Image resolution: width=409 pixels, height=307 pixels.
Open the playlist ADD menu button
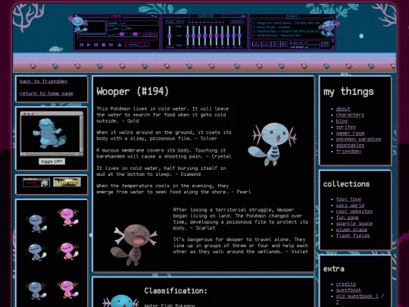tap(256, 44)
